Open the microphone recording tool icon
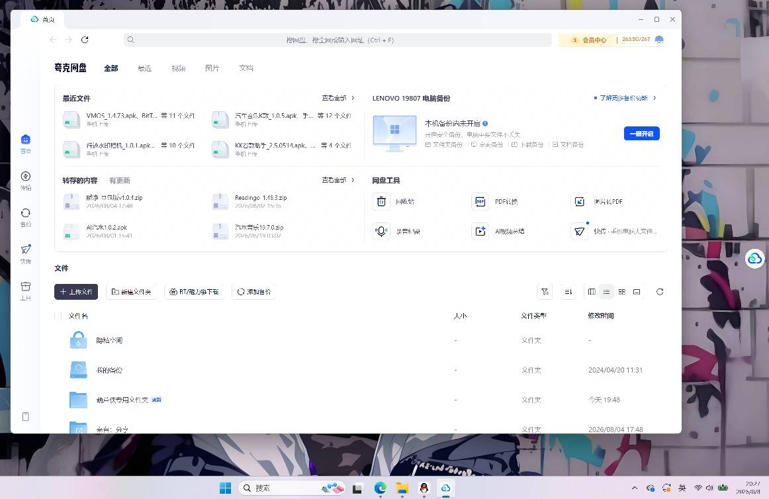Screen dimensions: 769x499 (381, 231)
